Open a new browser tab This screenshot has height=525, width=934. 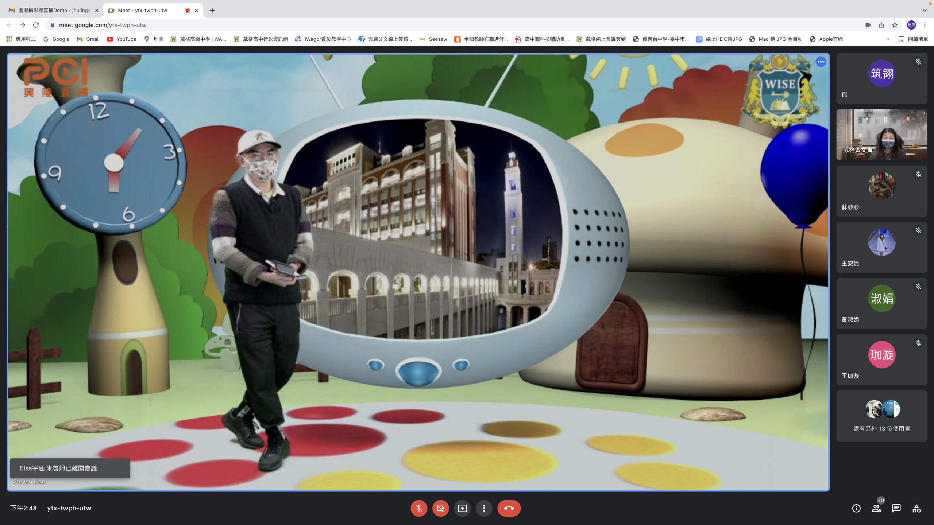(212, 10)
